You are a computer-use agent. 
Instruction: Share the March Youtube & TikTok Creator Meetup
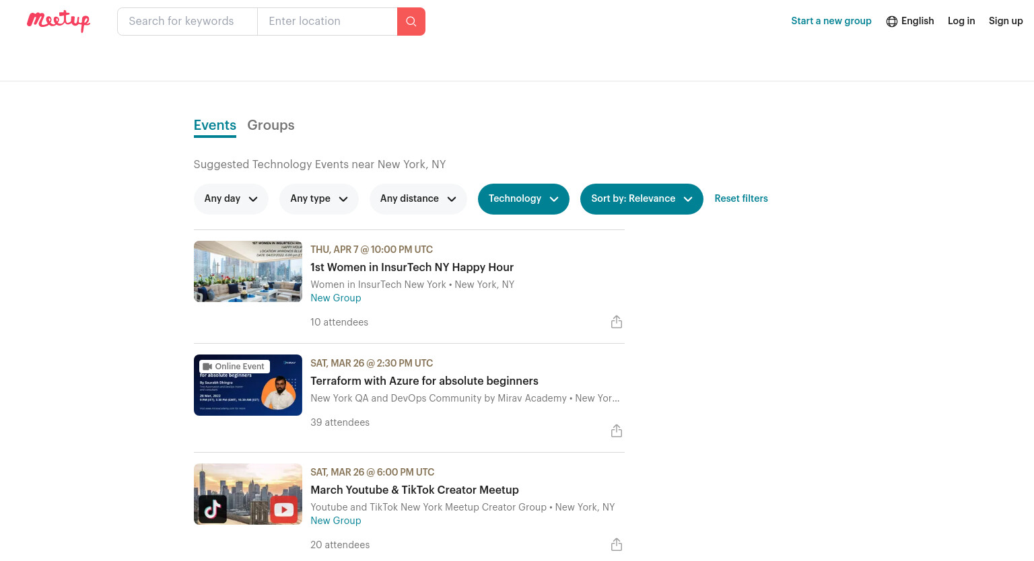pyautogui.click(x=617, y=545)
